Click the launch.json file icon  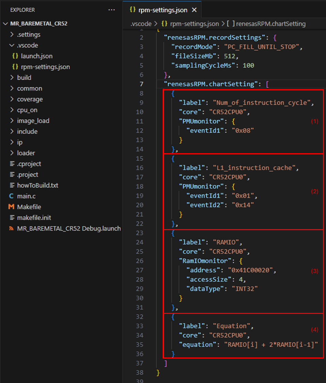(x=15, y=56)
